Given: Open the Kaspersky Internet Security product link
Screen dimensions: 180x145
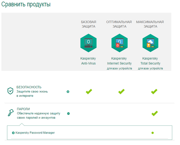Looking at the screenshot, I should pos(119,61).
